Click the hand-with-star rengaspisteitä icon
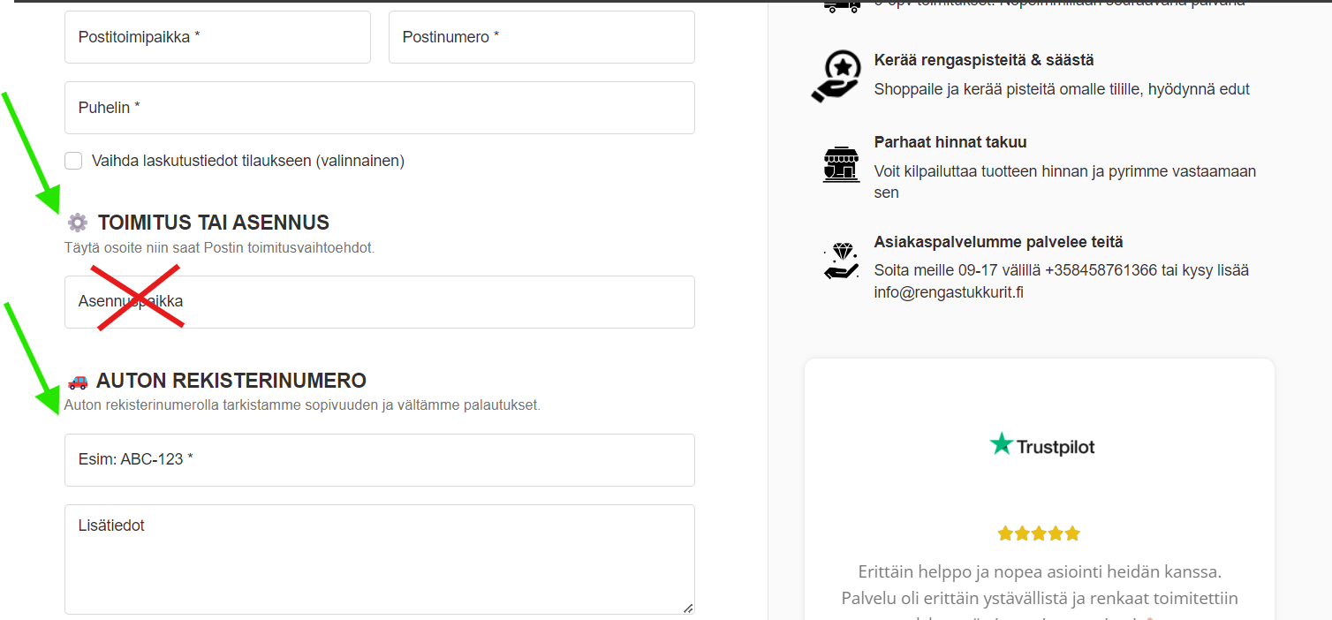Image resolution: width=1332 pixels, height=620 pixels. (836, 76)
